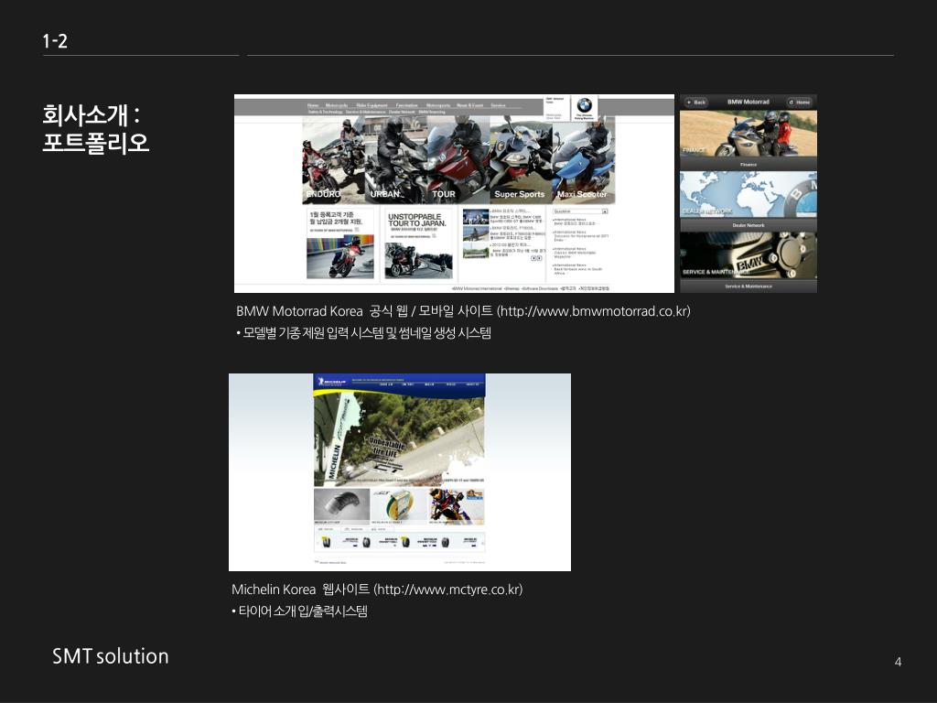The height and width of the screenshot is (703, 937).
Task: Open the Korean registration promotion banner
Action: (340, 243)
